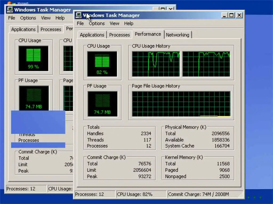273x204 pixels.
Task: Click the Page File Usage History graph
Action: (x=181, y=104)
